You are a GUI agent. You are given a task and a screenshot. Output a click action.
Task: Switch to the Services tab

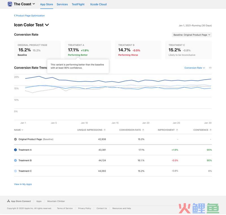tap(62, 4)
